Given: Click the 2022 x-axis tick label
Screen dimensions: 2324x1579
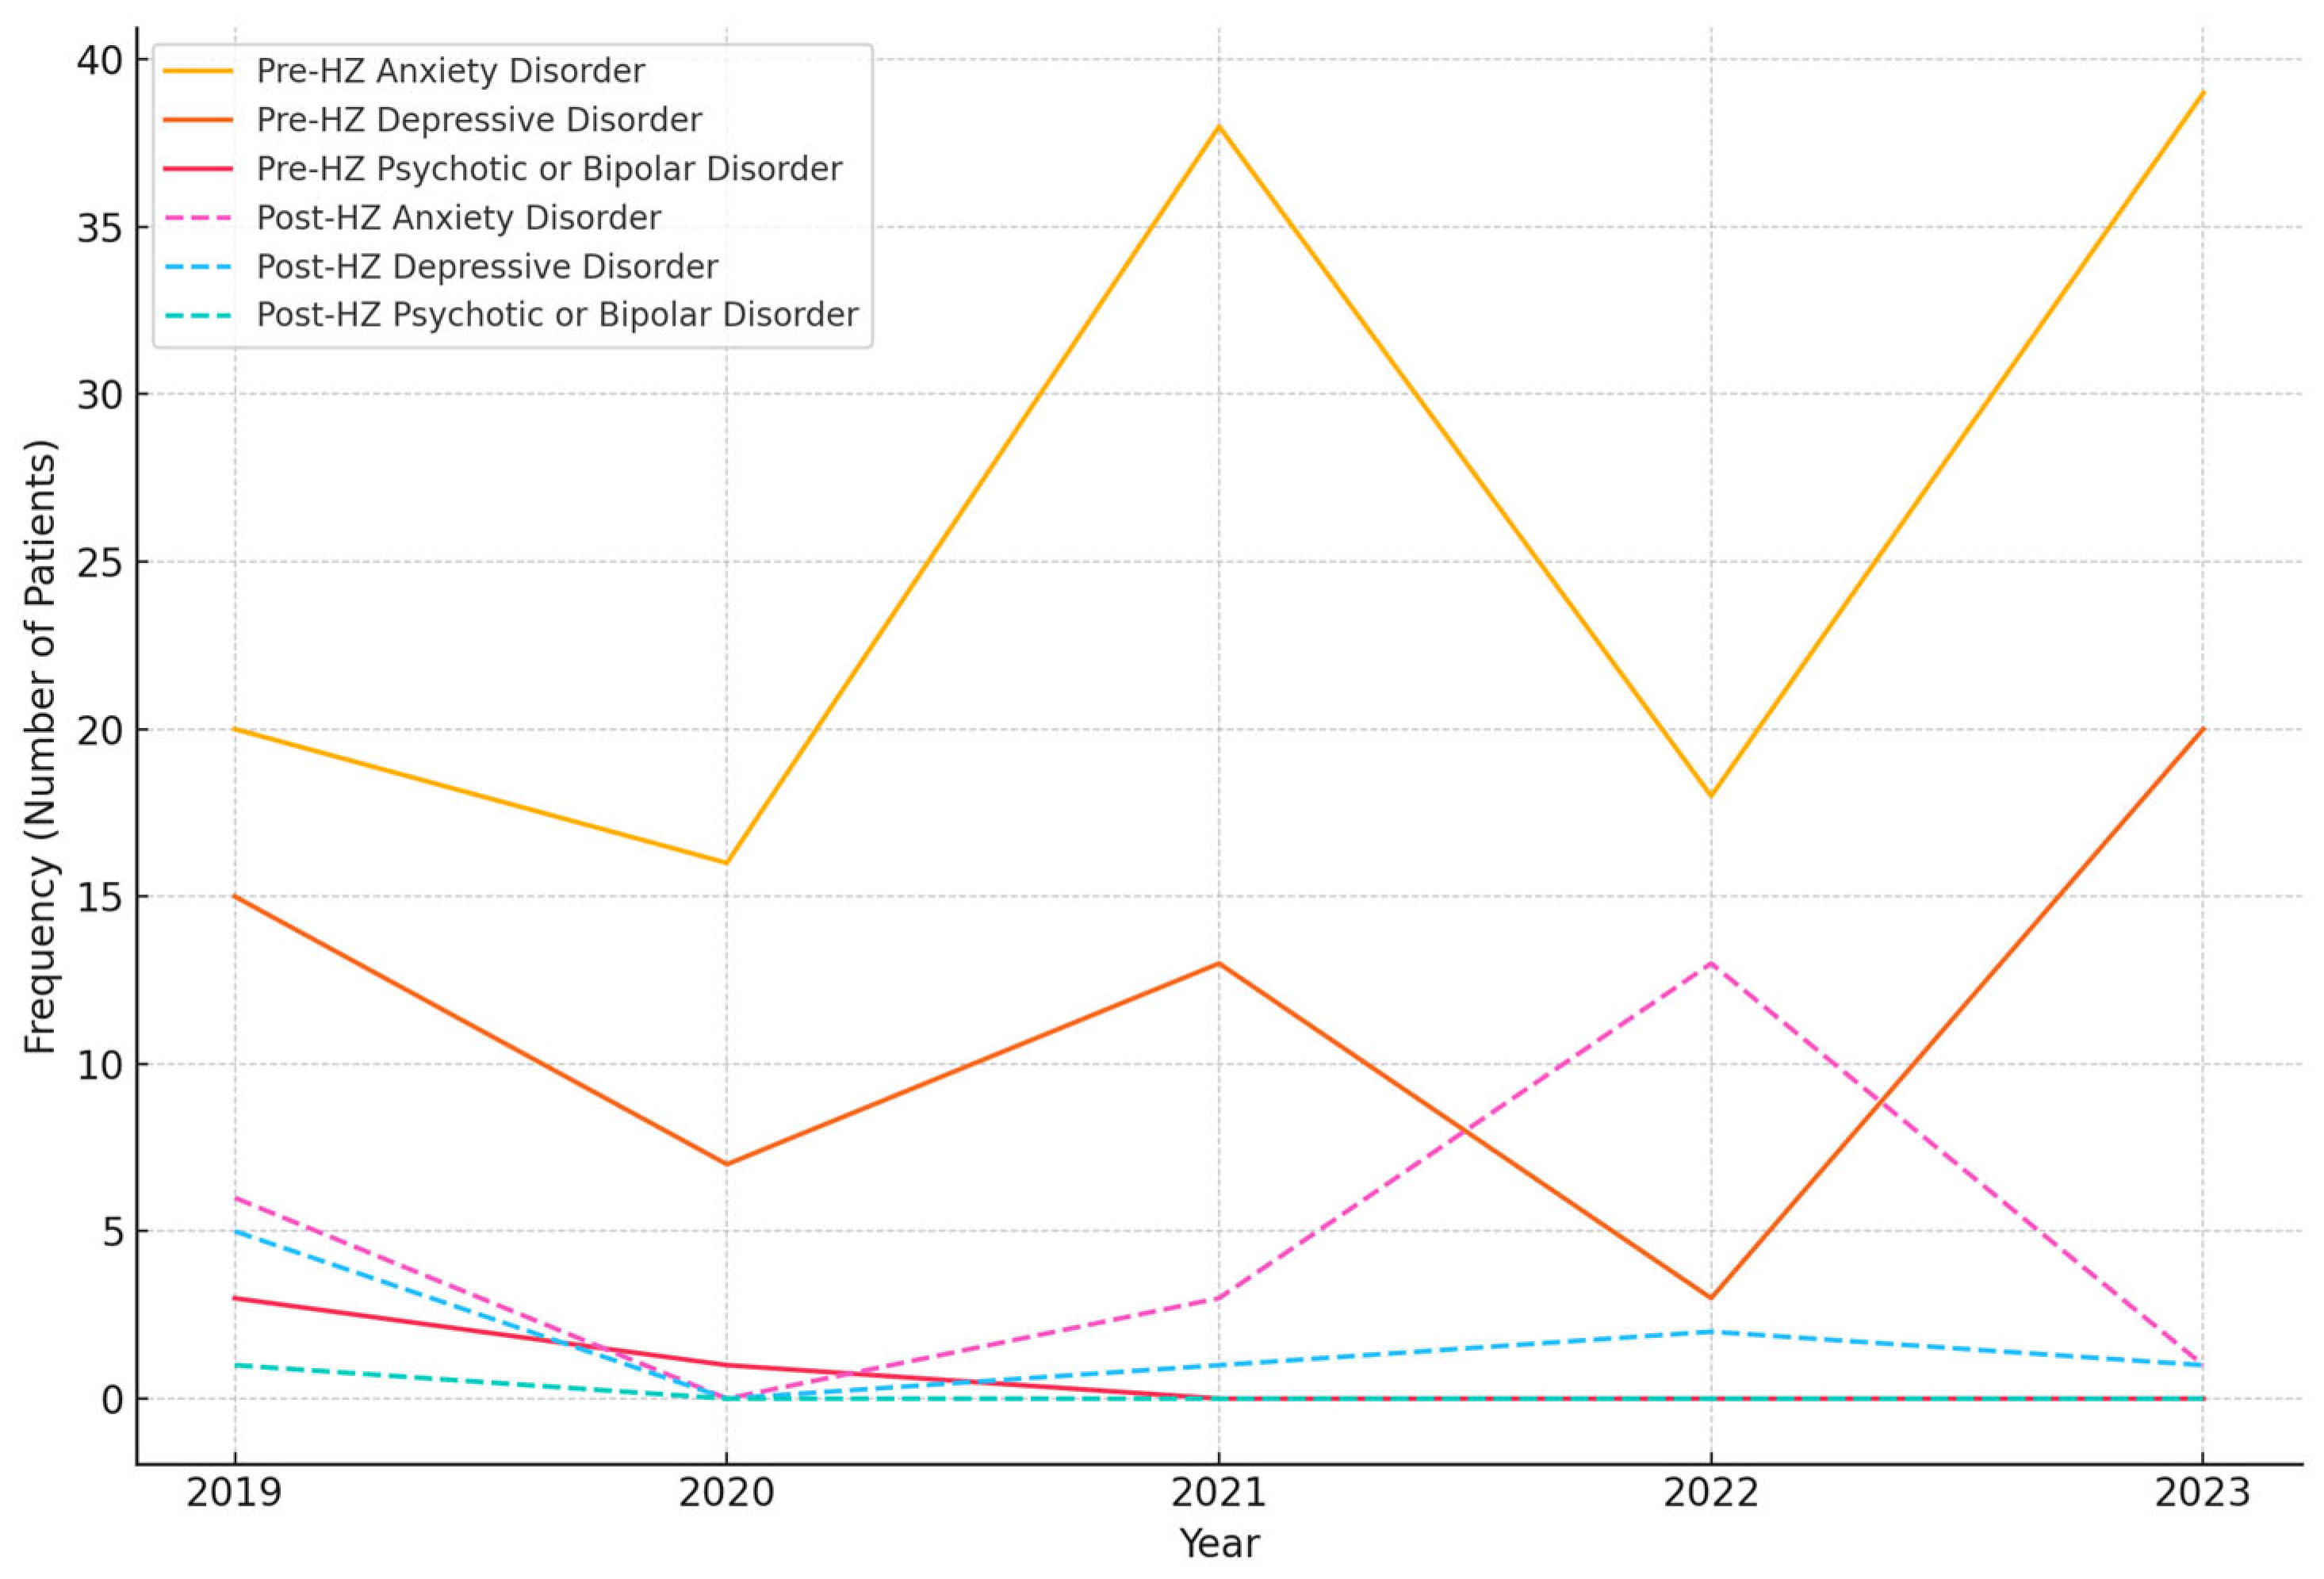Looking at the screenshot, I should [x=1710, y=1493].
